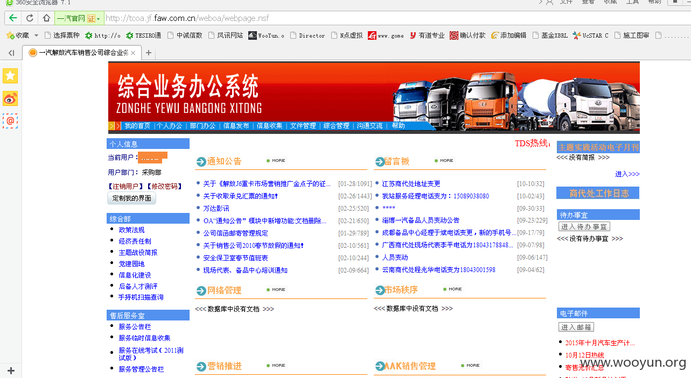Viewport: 691px width, 378px height.
Task: Click 注销用户 link
Action: pyautogui.click(x=126, y=187)
